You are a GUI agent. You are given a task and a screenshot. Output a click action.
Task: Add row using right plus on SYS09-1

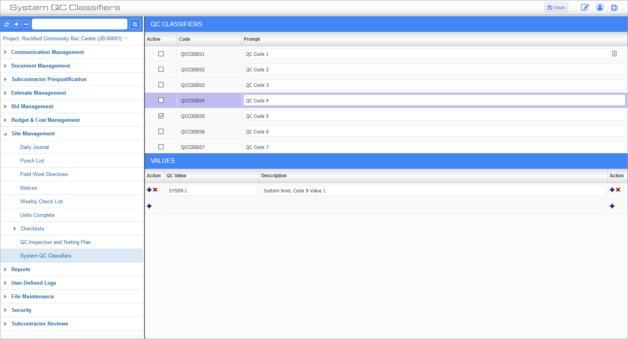point(612,190)
